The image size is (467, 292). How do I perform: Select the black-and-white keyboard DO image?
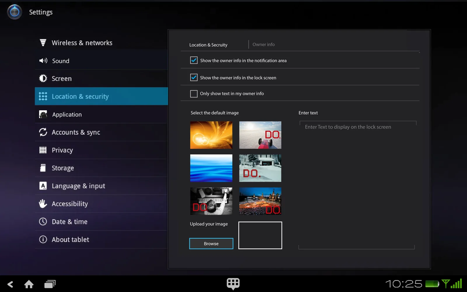pos(211,201)
